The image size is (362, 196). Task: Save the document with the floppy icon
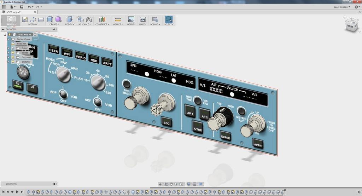(x=22, y=7)
